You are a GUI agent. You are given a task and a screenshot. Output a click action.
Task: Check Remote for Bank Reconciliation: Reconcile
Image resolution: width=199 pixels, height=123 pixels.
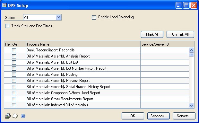click(14, 50)
